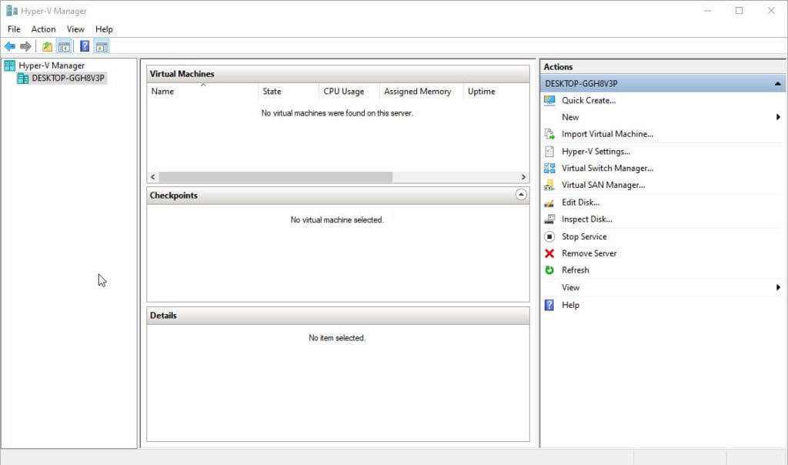Click the Virtual Switch Manager icon
Screen dimensions: 788x465
[x=549, y=169]
